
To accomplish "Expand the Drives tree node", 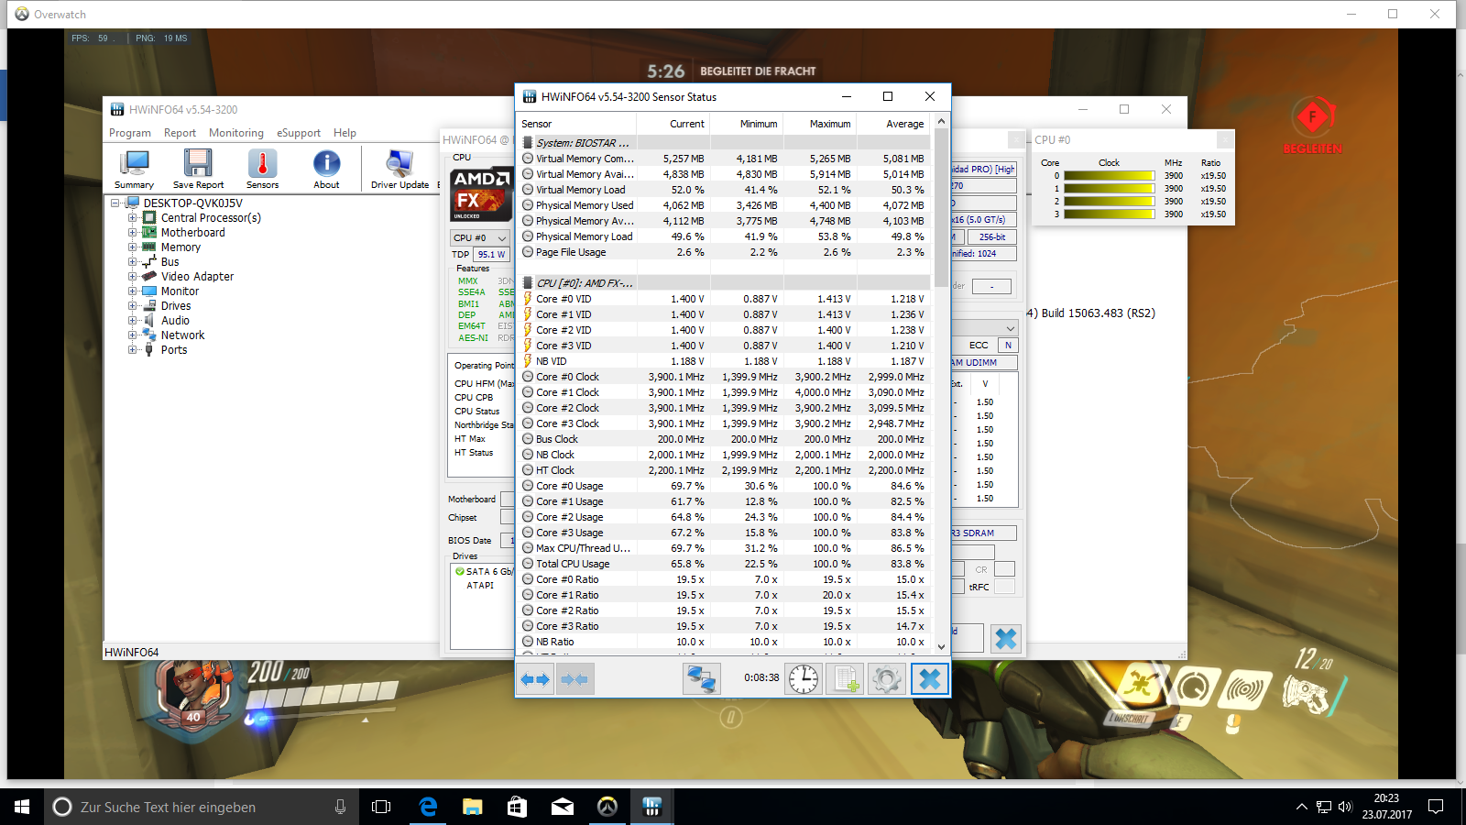I will [x=133, y=306].
